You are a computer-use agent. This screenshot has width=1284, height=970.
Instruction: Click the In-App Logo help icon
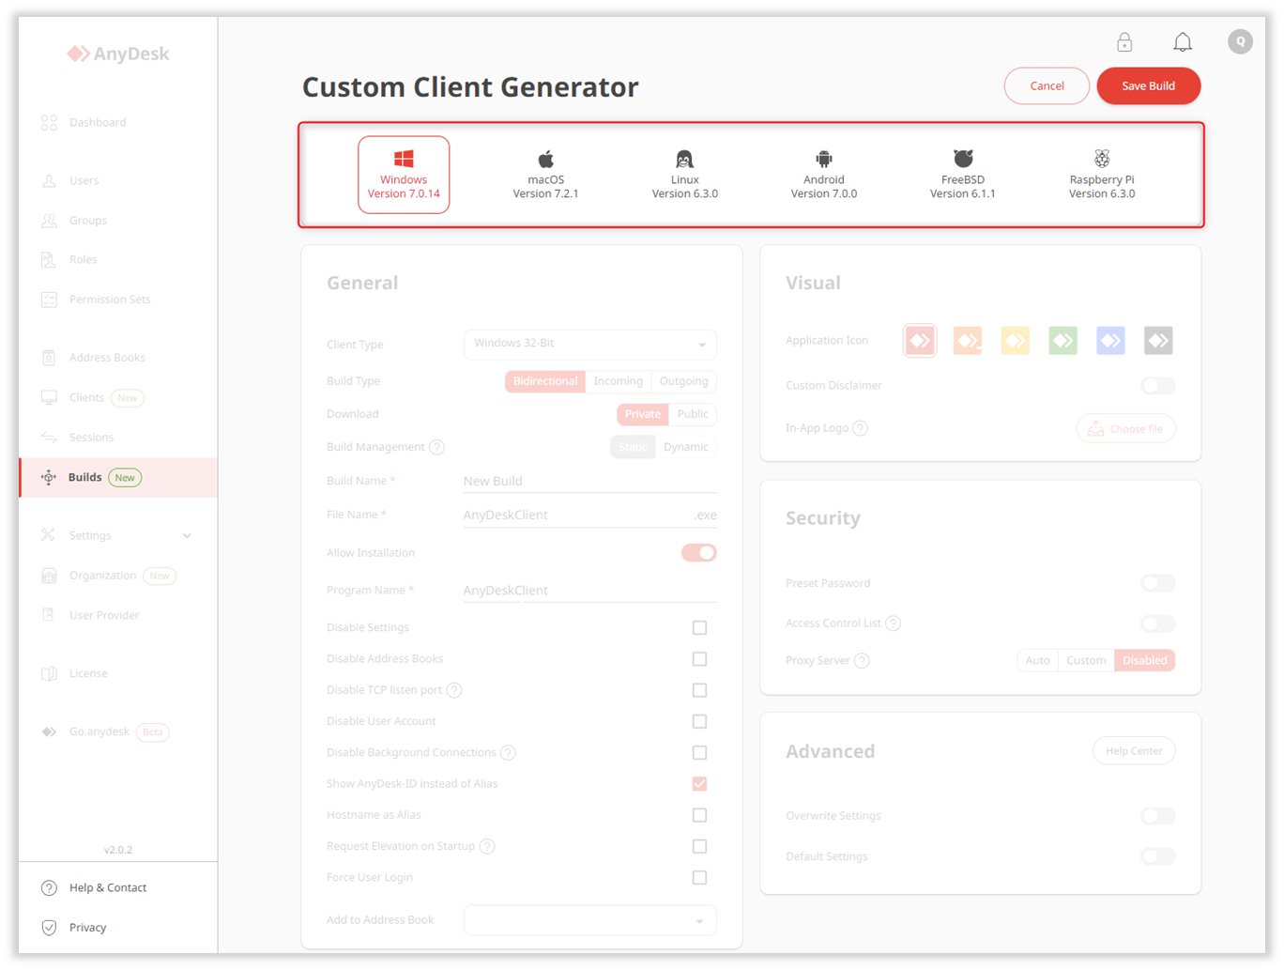pos(860,428)
